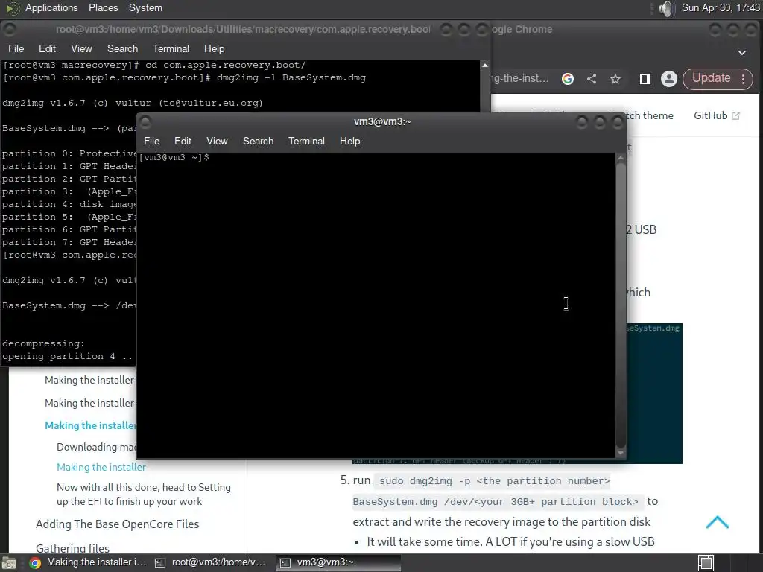This screenshot has width=763, height=572.
Task: Open sidebar link Downloading mac...
Action: [96, 447]
